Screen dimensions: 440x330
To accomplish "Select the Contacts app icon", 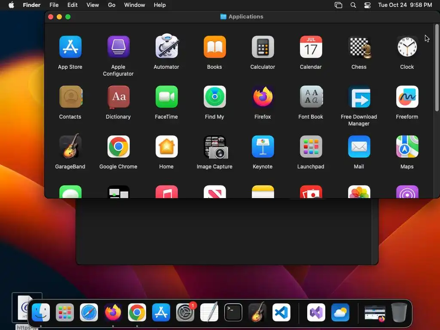I will pos(70,97).
